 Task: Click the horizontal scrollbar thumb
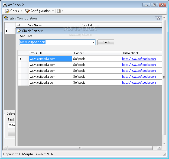(80, 148)
